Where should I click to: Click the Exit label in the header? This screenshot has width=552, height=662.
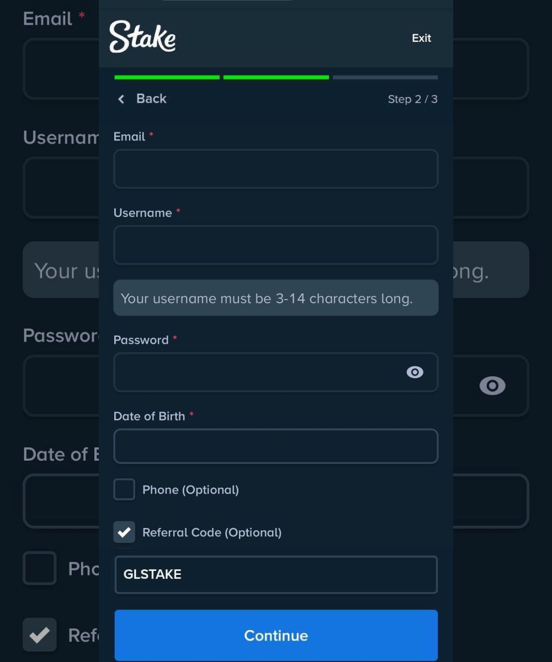click(421, 38)
